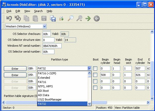Click partition list scroll down arrow

pos(89,104)
